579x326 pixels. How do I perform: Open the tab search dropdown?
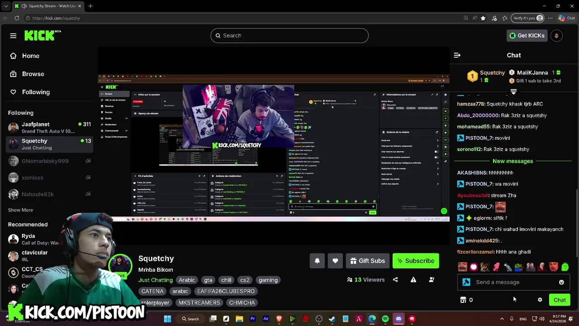click(5, 6)
